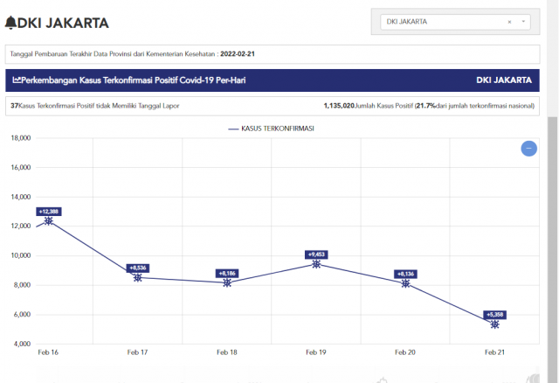
Task: Click the +12,388 value label
Action: 49,211
